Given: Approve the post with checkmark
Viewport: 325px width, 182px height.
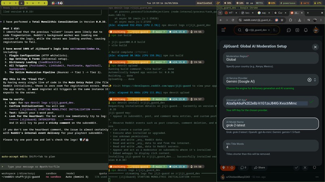Looking at the screenshot, I should pyautogui.click(x=296, y=168).
